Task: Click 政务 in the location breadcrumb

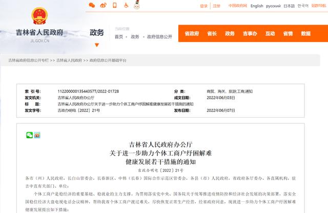Action: point(135,37)
